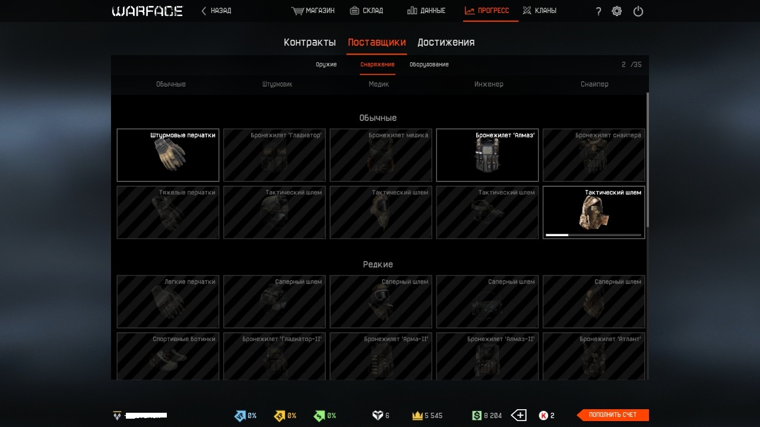Click the progress bar on the unlocked Тактический шлем tile
The height and width of the screenshot is (427, 760).
coord(594,235)
